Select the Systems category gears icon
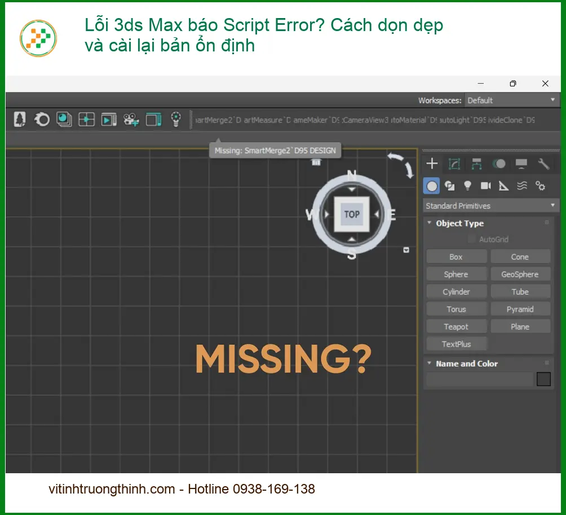 (x=541, y=186)
